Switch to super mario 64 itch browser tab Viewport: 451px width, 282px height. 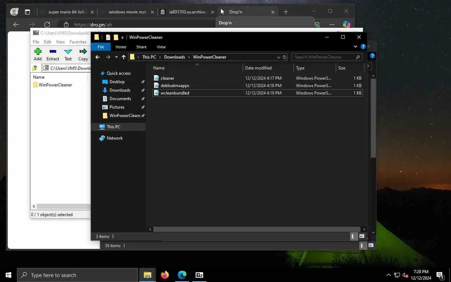(67, 12)
